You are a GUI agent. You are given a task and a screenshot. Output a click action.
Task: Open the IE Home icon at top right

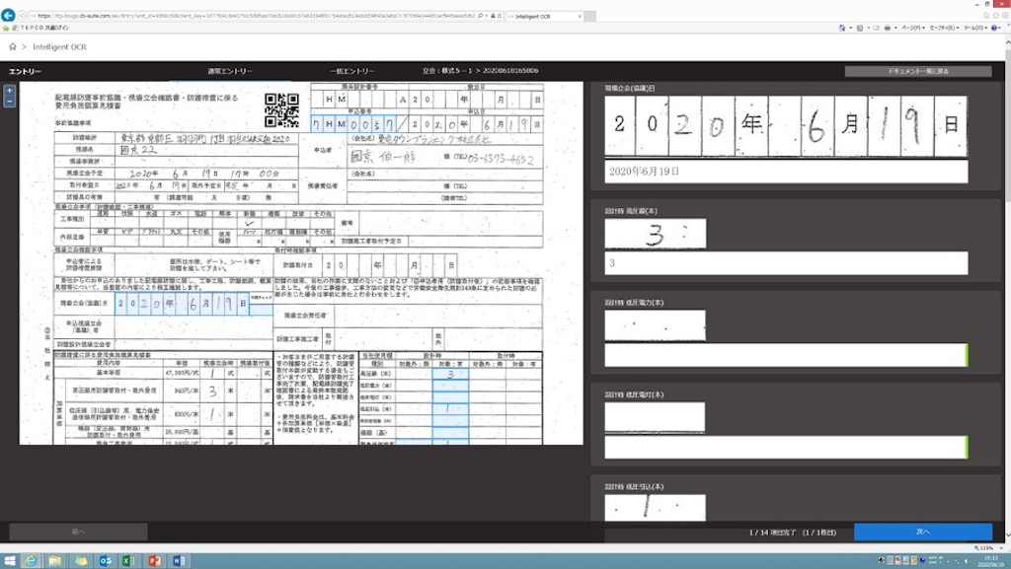click(x=986, y=15)
